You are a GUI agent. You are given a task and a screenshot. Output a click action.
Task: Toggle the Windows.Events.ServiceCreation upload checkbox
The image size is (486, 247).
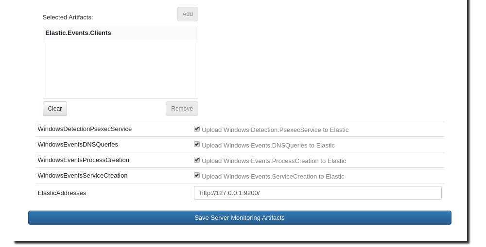click(x=197, y=175)
